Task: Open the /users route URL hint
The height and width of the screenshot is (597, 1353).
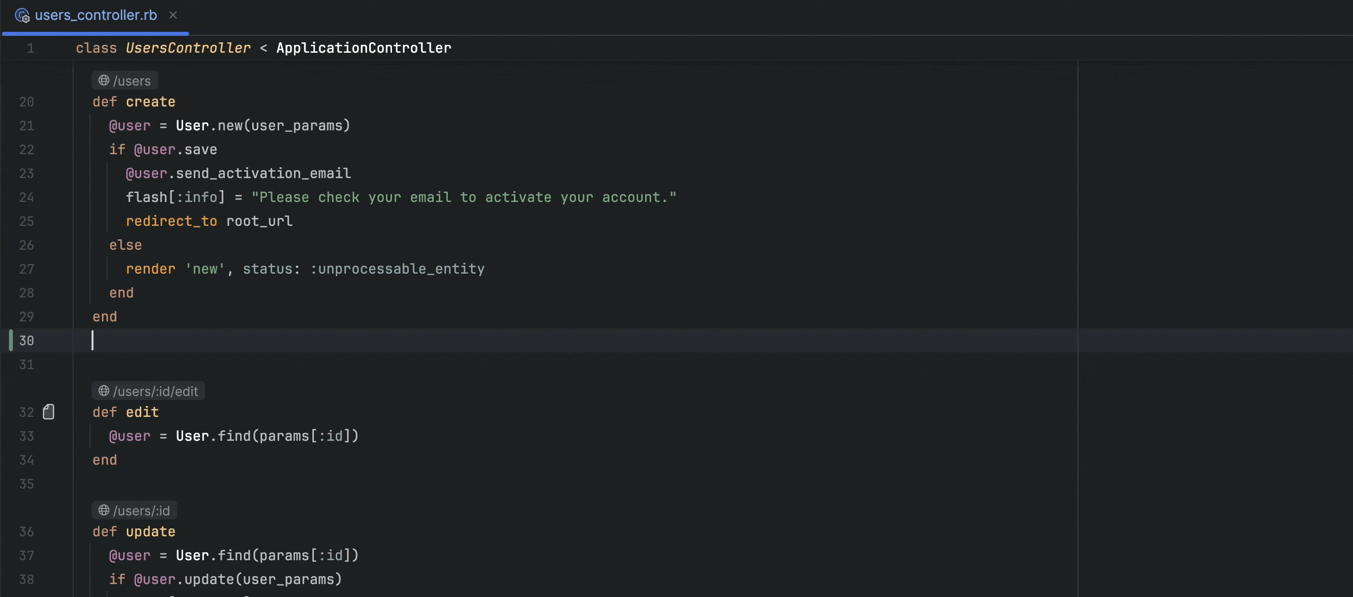Action: click(x=132, y=81)
